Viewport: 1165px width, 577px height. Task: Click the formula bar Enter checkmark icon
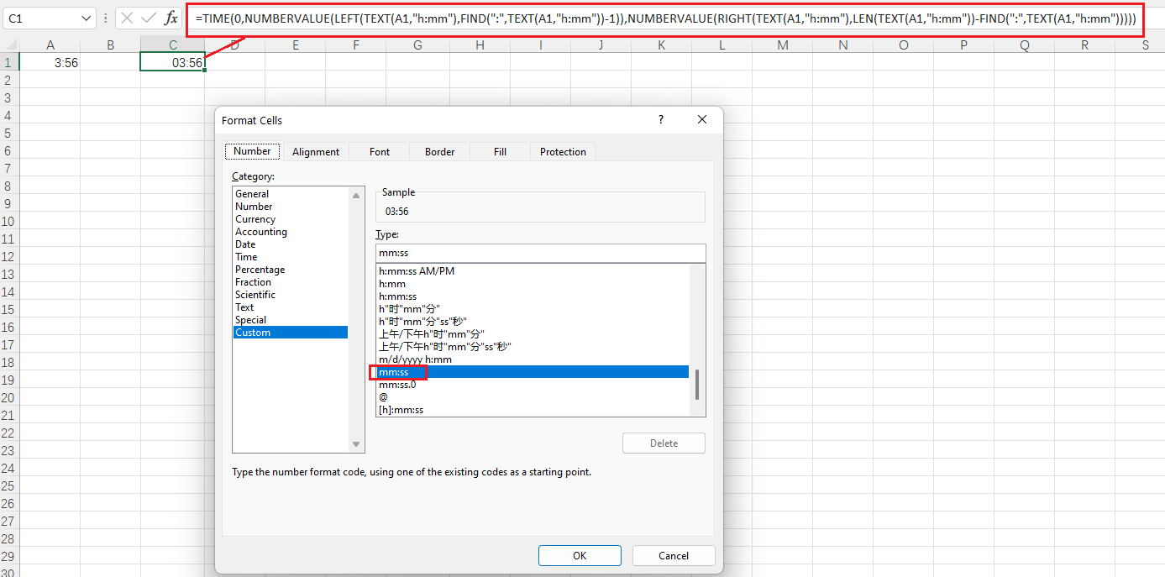click(149, 18)
